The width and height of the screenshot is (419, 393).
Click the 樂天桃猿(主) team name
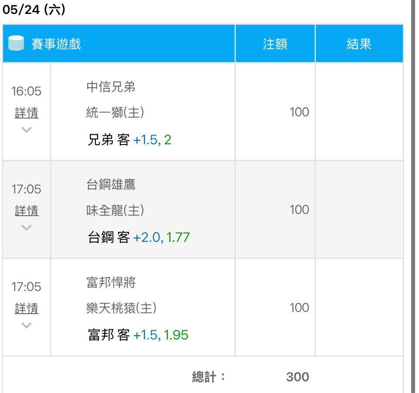pos(121,308)
